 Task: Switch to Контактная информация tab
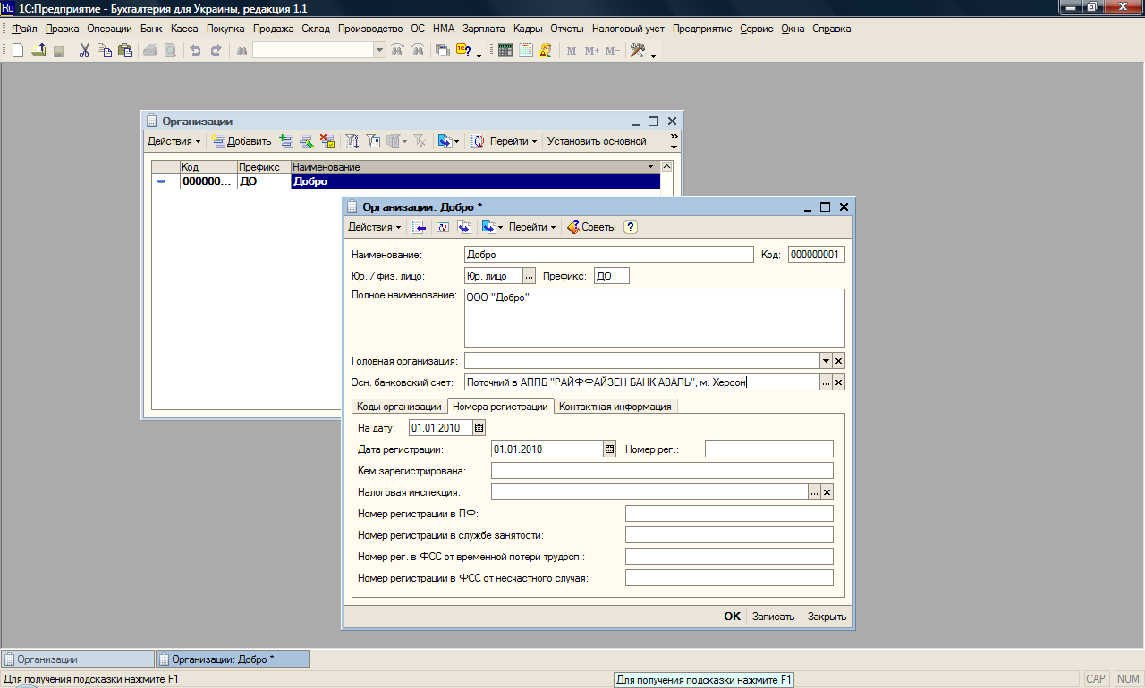point(615,407)
